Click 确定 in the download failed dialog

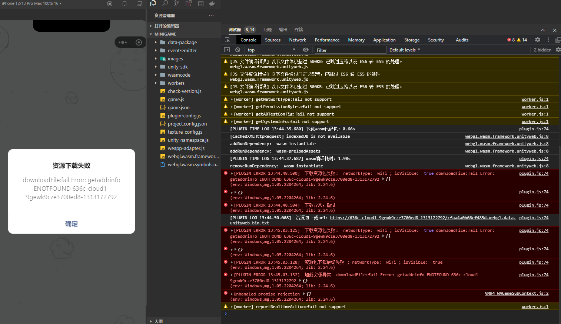tap(72, 224)
